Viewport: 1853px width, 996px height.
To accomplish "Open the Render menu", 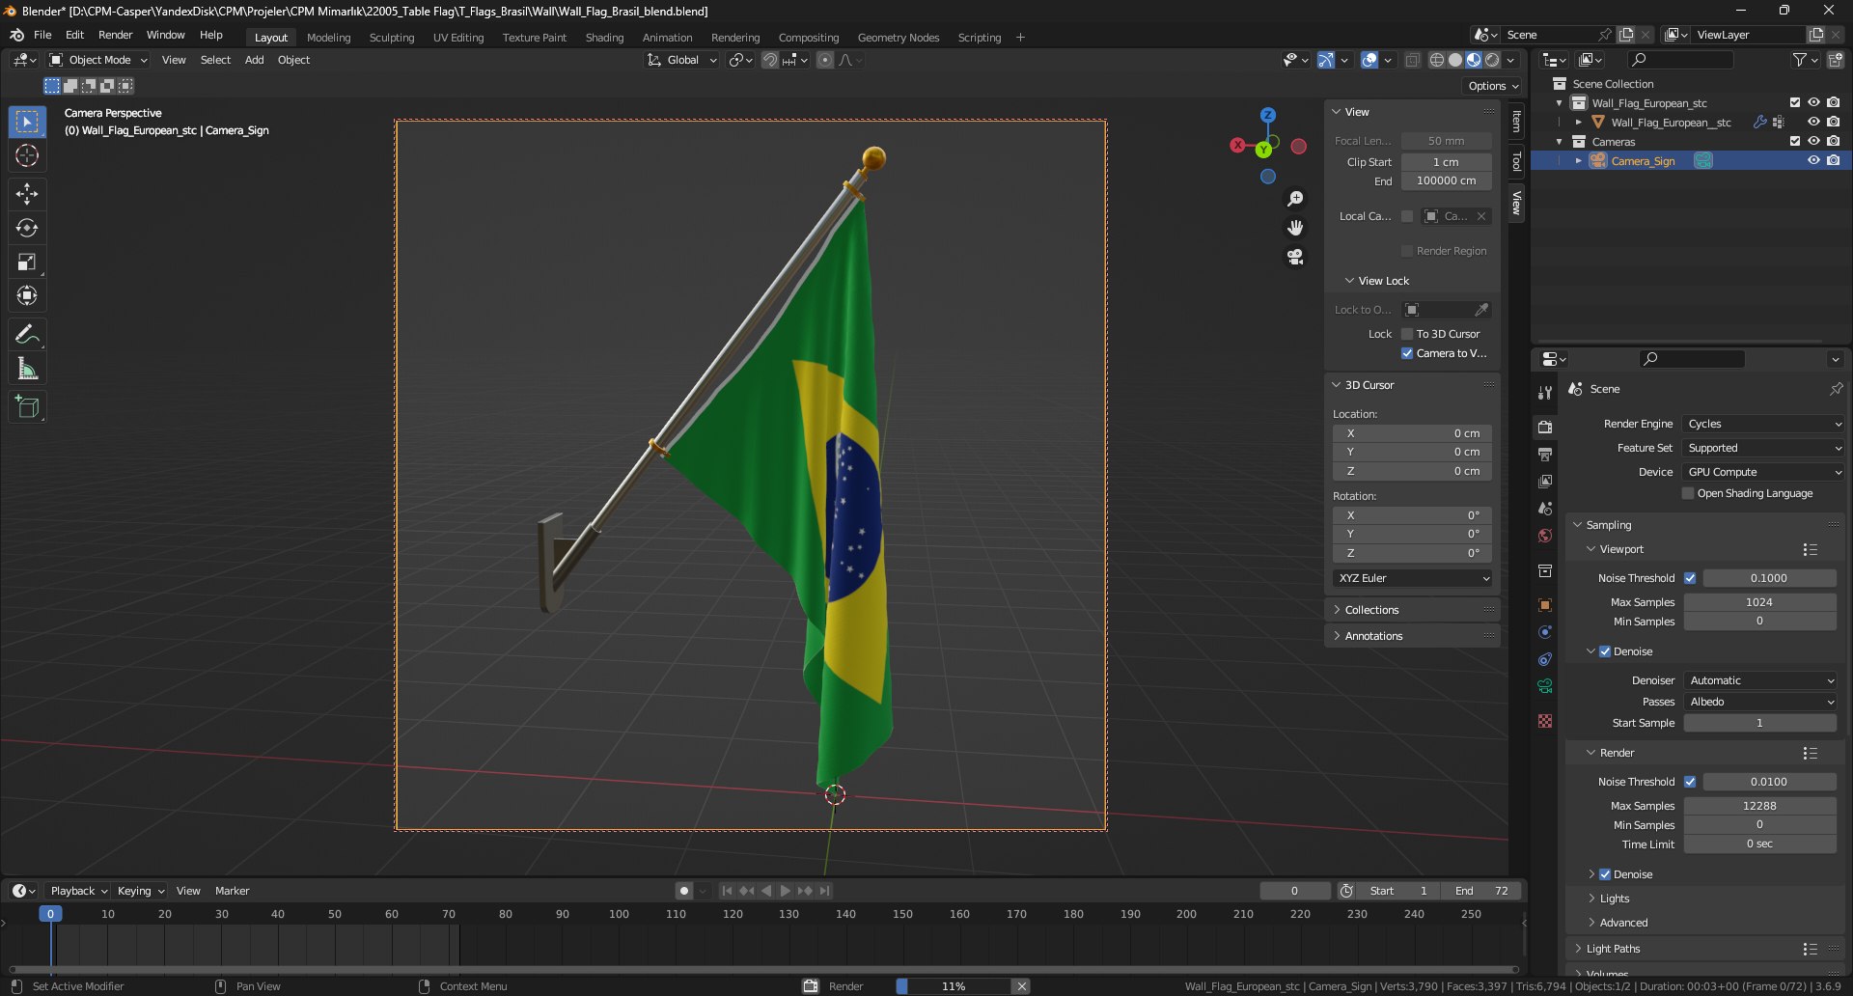I will coord(115,35).
